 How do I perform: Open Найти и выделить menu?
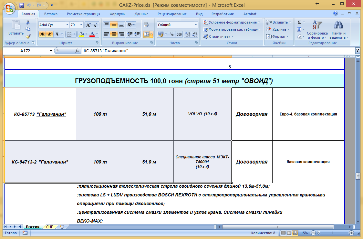[x=338, y=30]
